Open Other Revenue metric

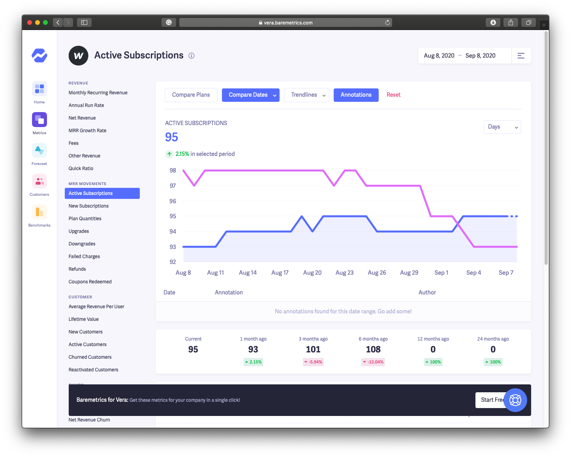pos(85,156)
